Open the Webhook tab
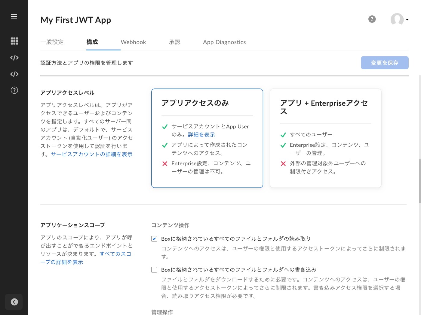Image resolution: width=421 pixels, height=315 pixels. [133, 42]
